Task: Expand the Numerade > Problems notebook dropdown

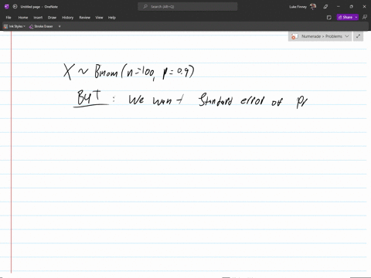Action: click(x=347, y=36)
